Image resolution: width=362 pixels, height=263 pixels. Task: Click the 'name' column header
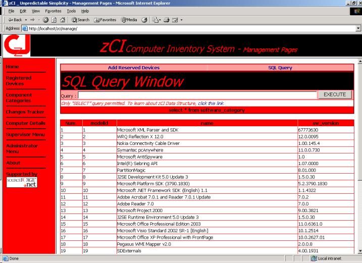(x=207, y=123)
